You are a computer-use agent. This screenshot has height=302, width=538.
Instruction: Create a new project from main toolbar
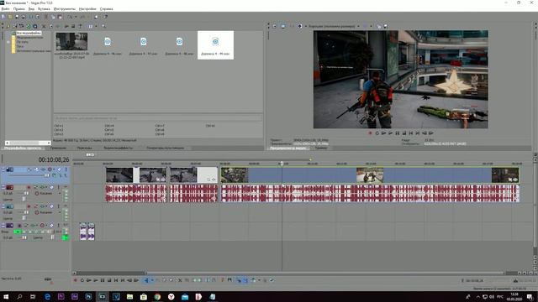coord(3,17)
